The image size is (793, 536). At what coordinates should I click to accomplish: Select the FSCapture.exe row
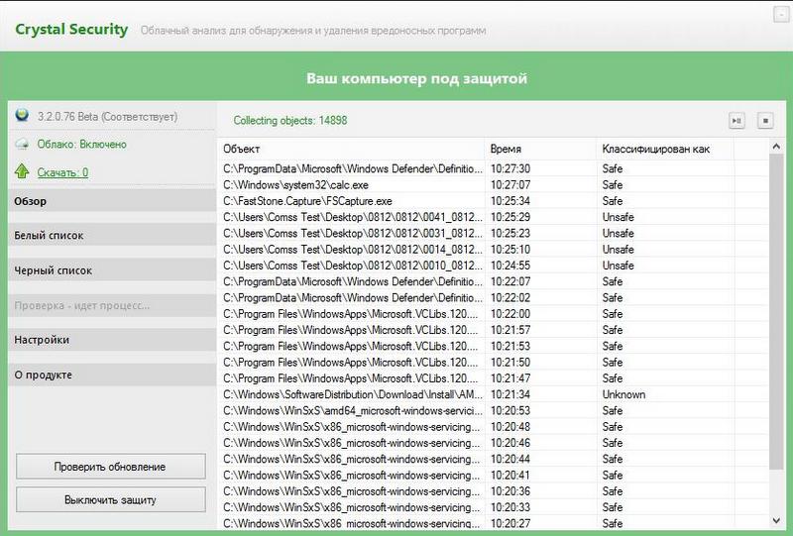coord(493,201)
